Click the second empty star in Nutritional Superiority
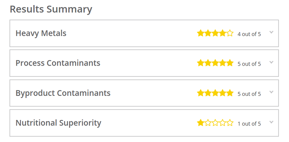 215,123
